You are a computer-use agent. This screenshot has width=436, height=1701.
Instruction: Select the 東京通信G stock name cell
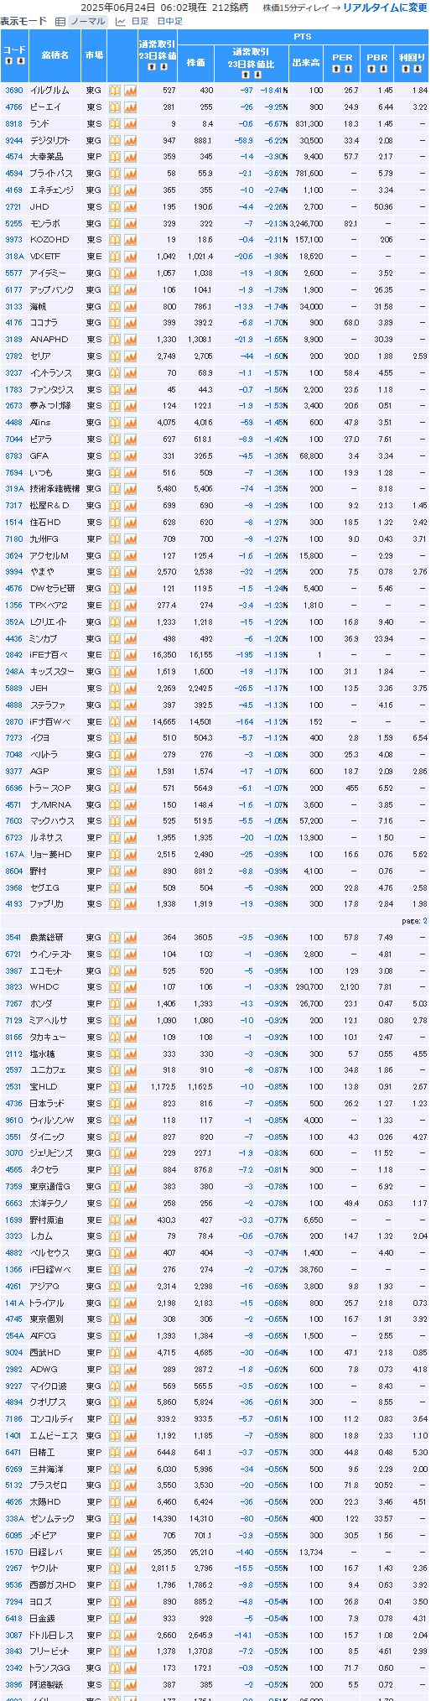[x=54, y=1187]
